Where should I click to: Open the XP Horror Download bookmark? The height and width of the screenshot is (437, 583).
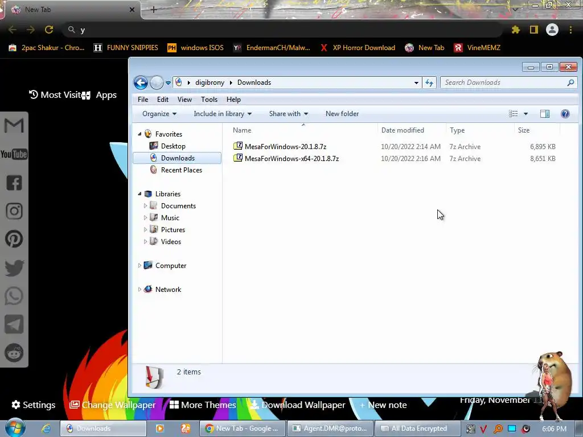[x=358, y=48]
